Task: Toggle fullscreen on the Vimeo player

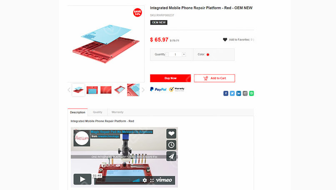Action: tap(152, 180)
